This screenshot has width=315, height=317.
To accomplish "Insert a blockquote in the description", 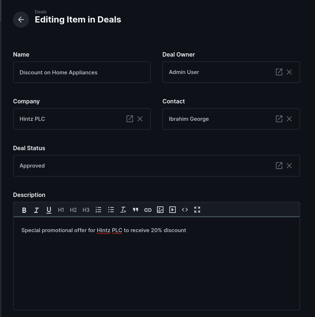I will click(x=135, y=210).
